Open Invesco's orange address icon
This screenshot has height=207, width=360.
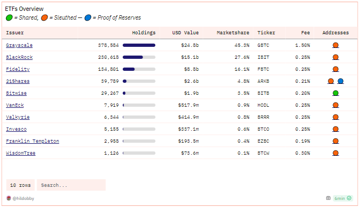[x=335, y=129]
